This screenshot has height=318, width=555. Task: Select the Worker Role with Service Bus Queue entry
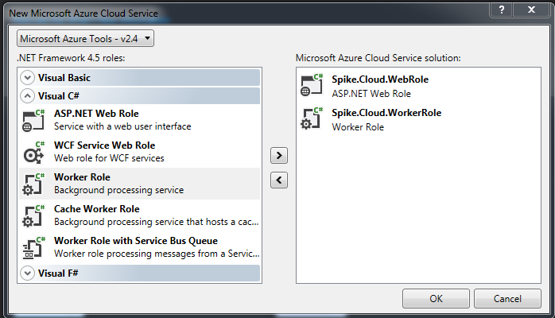tap(139, 247)
